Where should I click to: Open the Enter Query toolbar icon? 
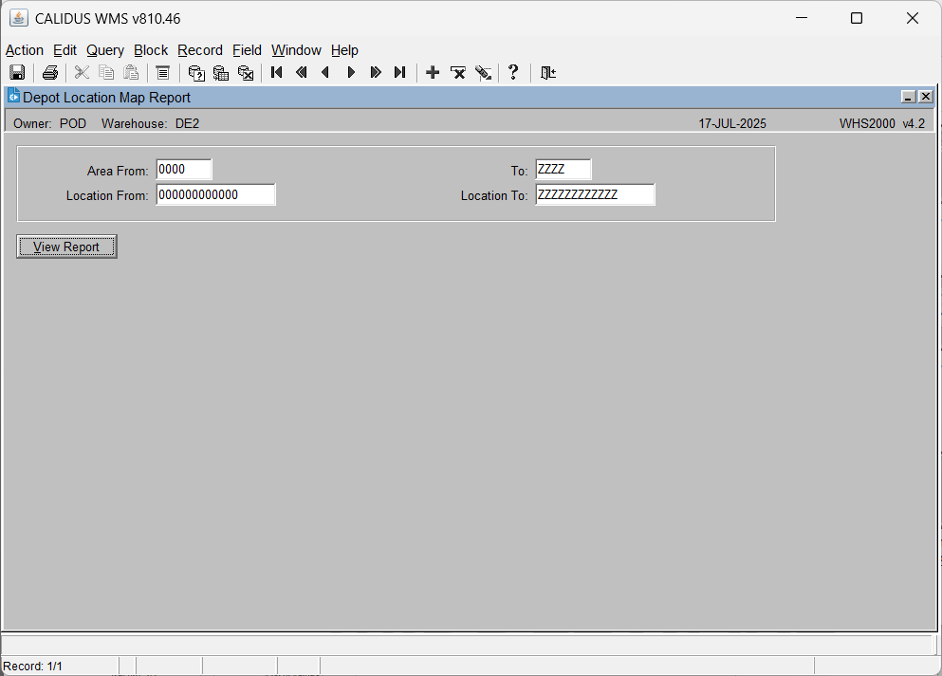pos(196,73)
